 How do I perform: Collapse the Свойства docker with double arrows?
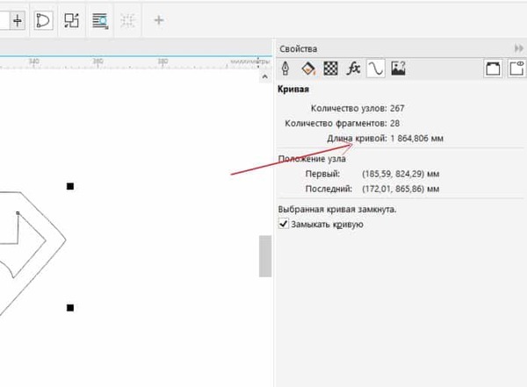coord(518,48)
